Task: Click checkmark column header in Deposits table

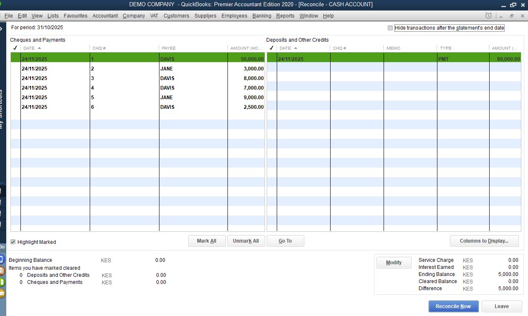Action: click(x=272, y=48)
